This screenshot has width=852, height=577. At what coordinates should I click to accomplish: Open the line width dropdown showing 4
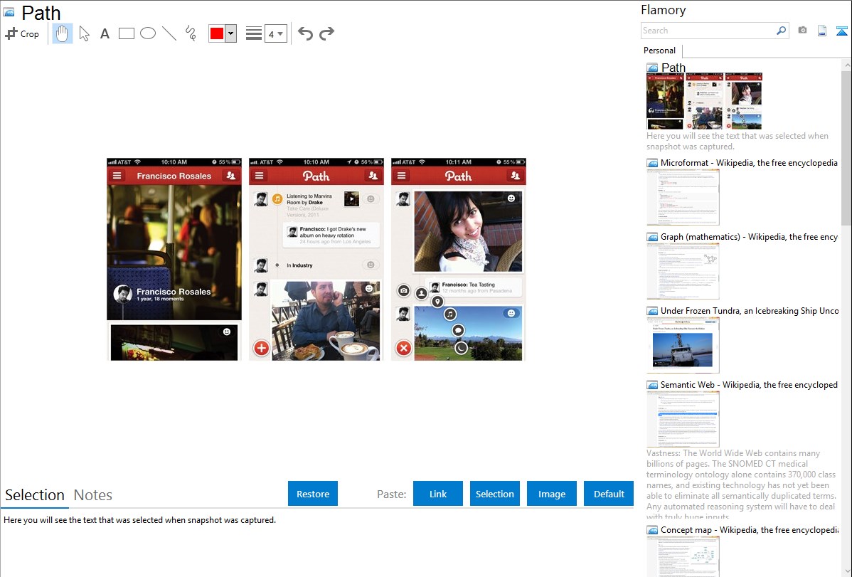(x=276, y=33)
